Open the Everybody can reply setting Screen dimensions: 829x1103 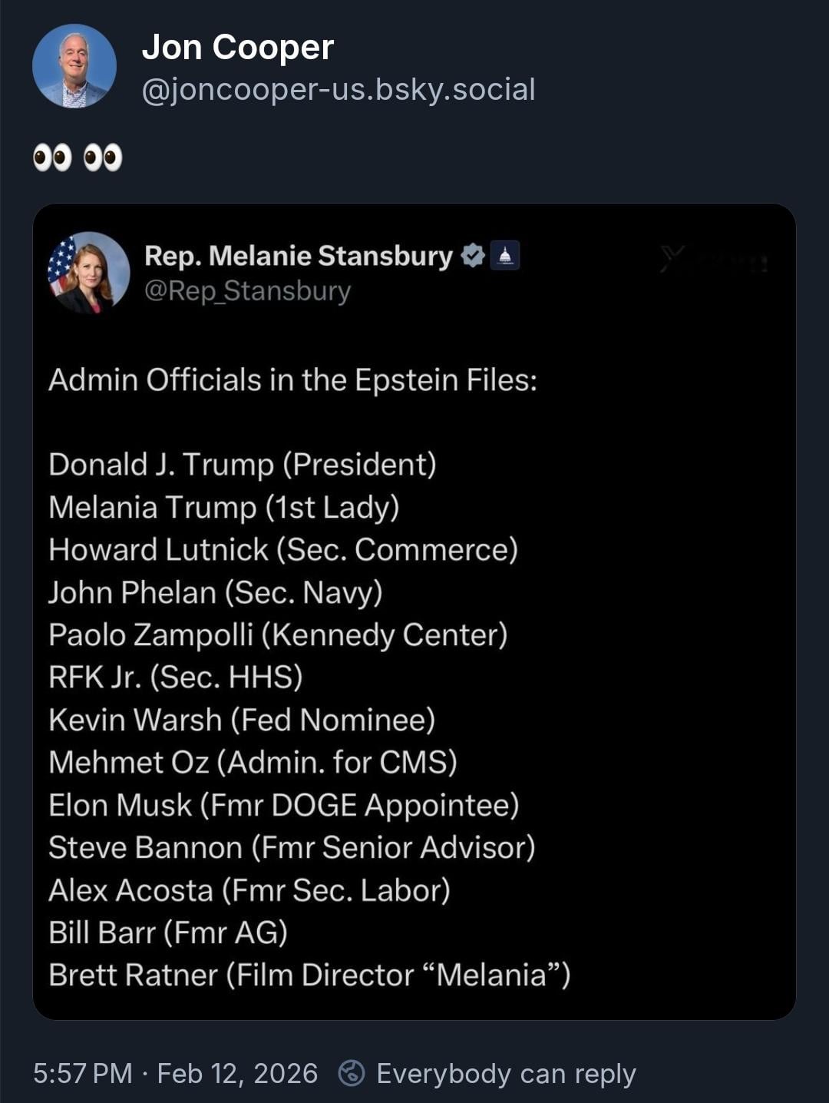point(506,1073)
